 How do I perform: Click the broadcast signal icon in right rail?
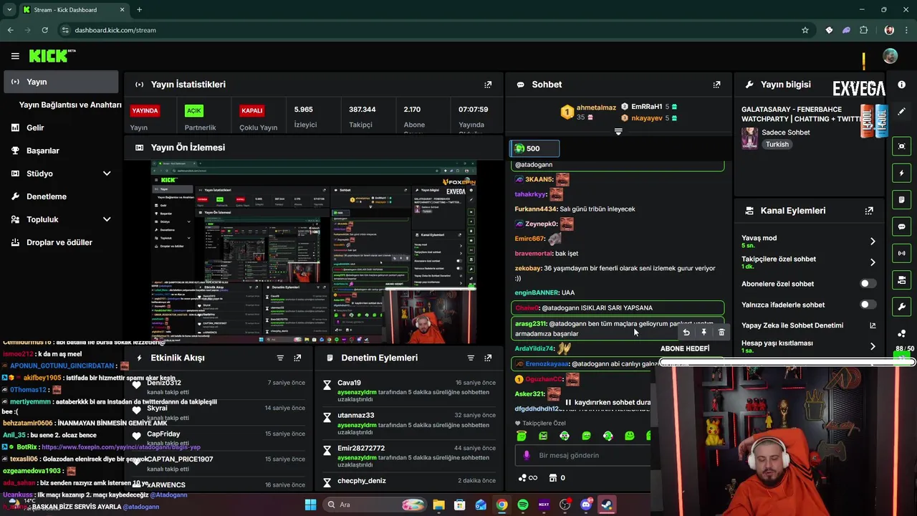(901, 253)
